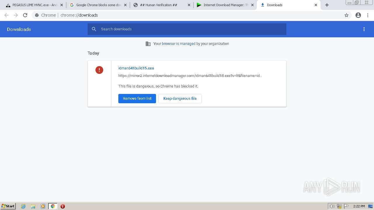The image size is (374, 210).
Task: Click the back navigation arrow
Action: point(6,15)
